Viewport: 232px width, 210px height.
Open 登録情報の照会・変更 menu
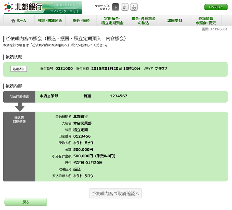pos(206,21)
